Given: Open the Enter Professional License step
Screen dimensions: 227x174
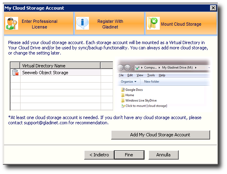Looking at the screenshot, I should [x=39, y=23].
